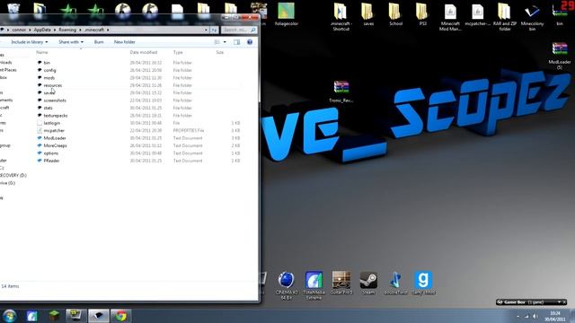Open the Share with dropdown
575x323 pixels.
[71, 42]
